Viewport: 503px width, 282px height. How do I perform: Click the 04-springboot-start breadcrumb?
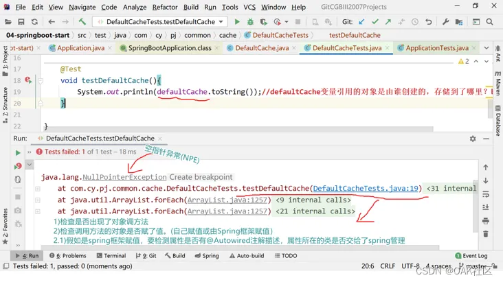pyautogui.click(x=38, y=35)
